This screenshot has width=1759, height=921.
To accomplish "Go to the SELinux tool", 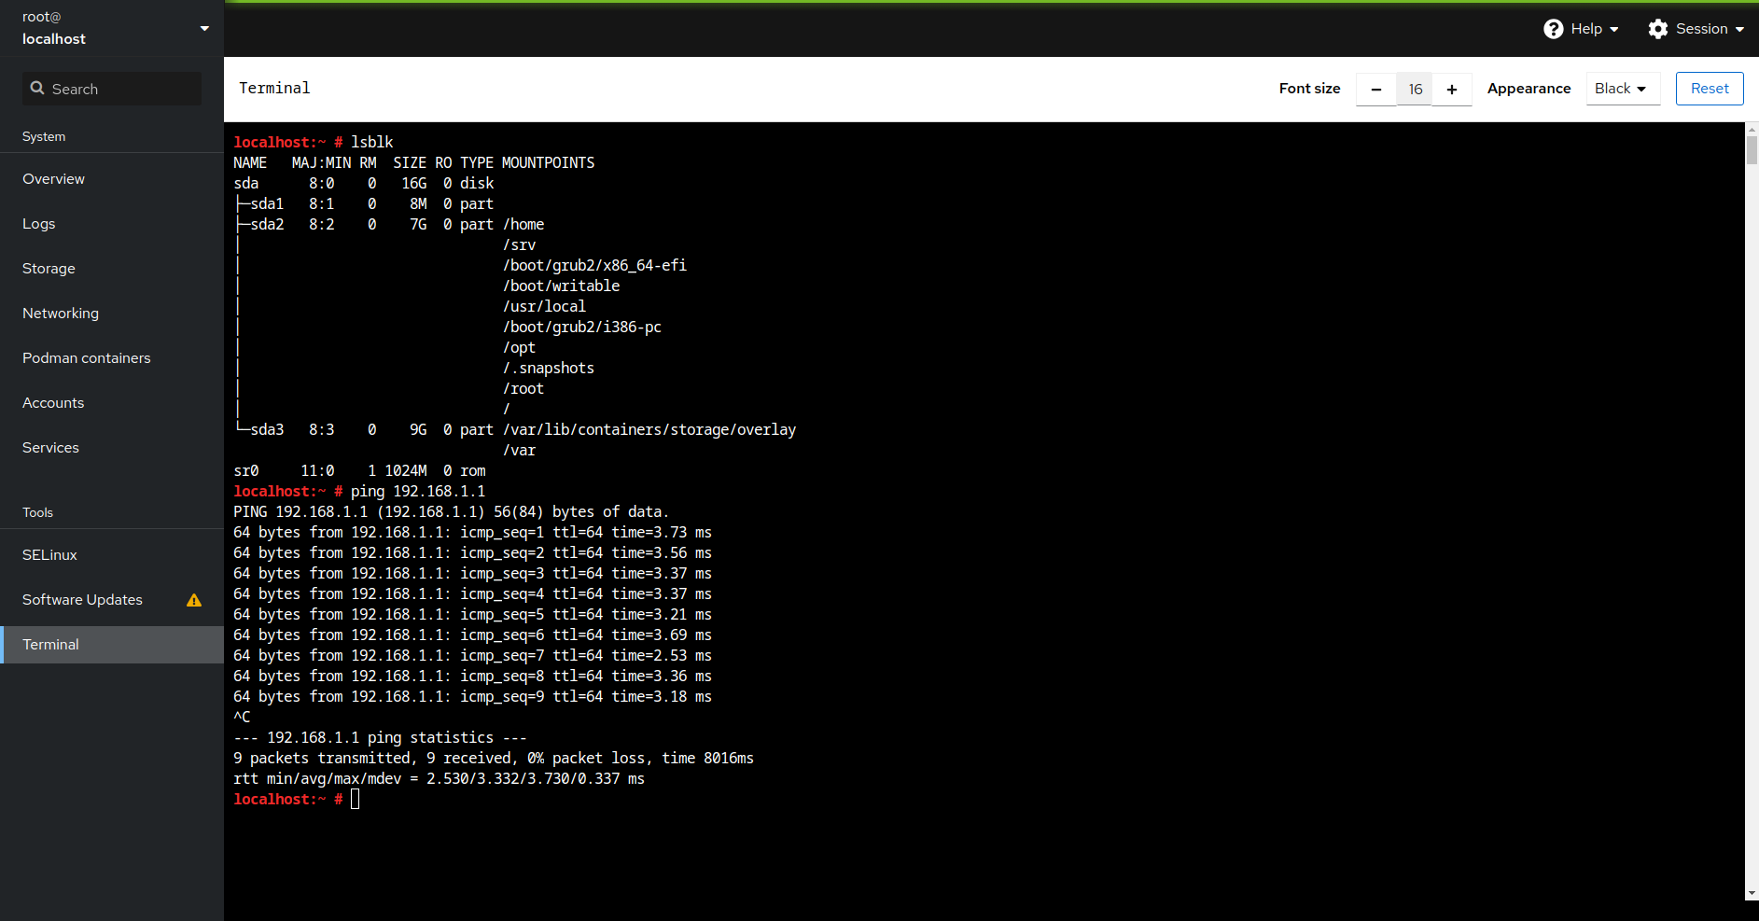I will [49, 554].
